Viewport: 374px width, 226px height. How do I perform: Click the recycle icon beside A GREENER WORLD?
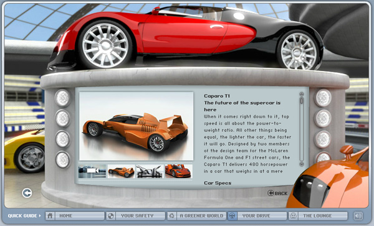pyautogui.click(x=171, y=216)
